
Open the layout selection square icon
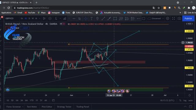click(x=144, y=19)
